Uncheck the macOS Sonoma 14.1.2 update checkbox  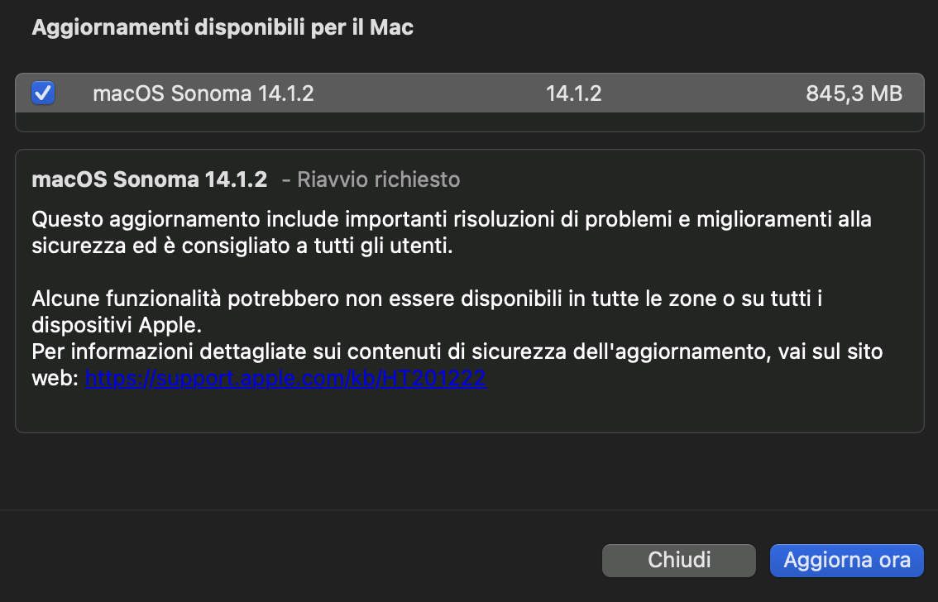click(43, 93)
